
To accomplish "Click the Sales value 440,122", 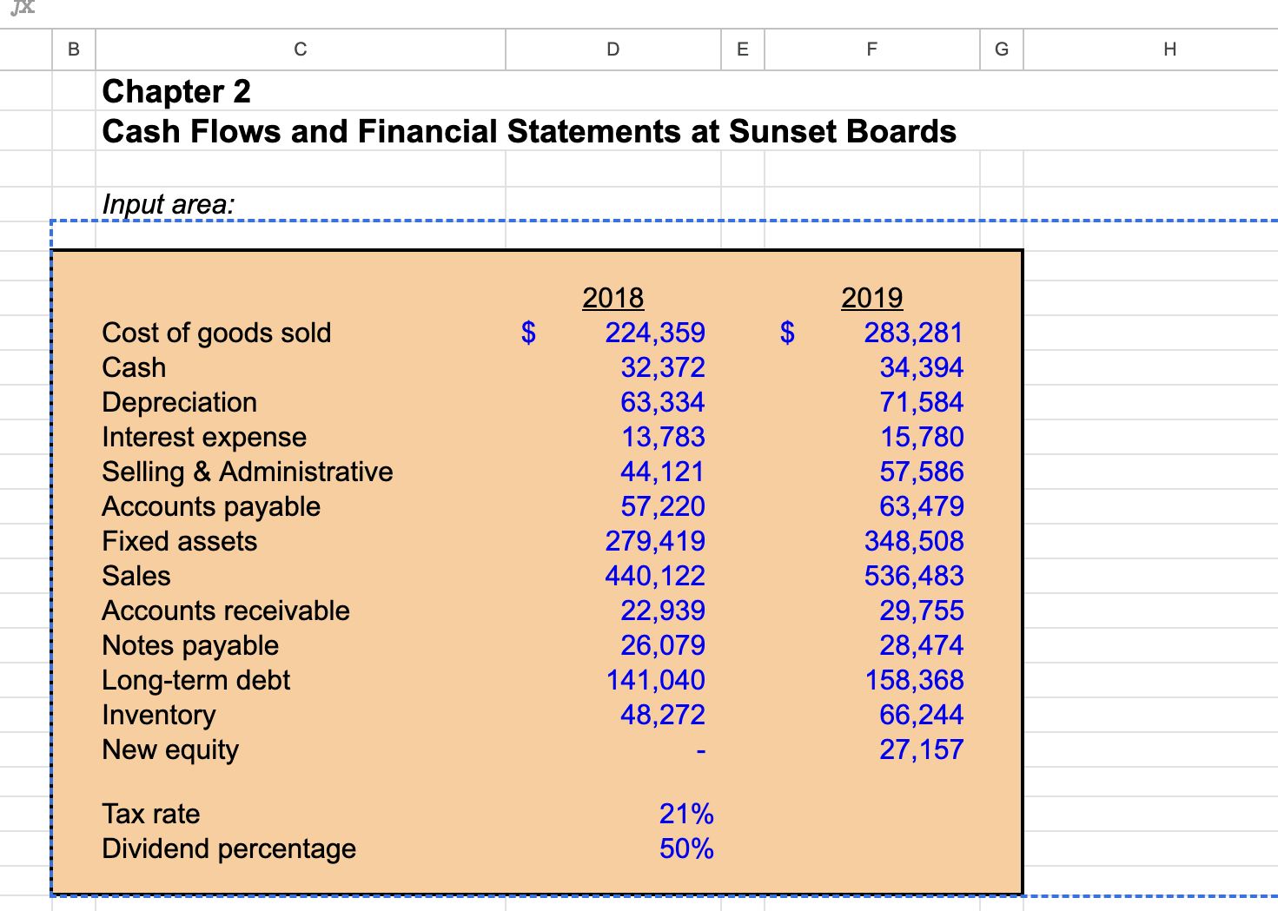I will pos(654,576).
